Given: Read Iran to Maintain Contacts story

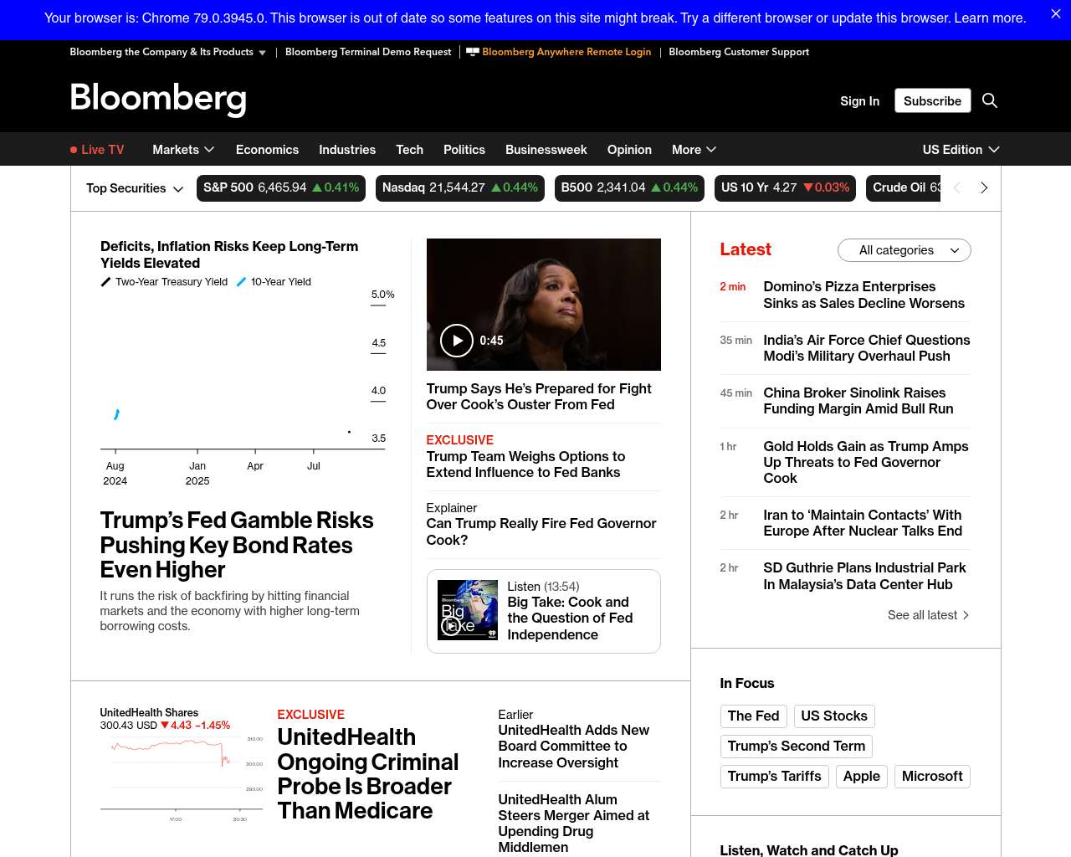Looking at the screenshot, I should [863, 523].
